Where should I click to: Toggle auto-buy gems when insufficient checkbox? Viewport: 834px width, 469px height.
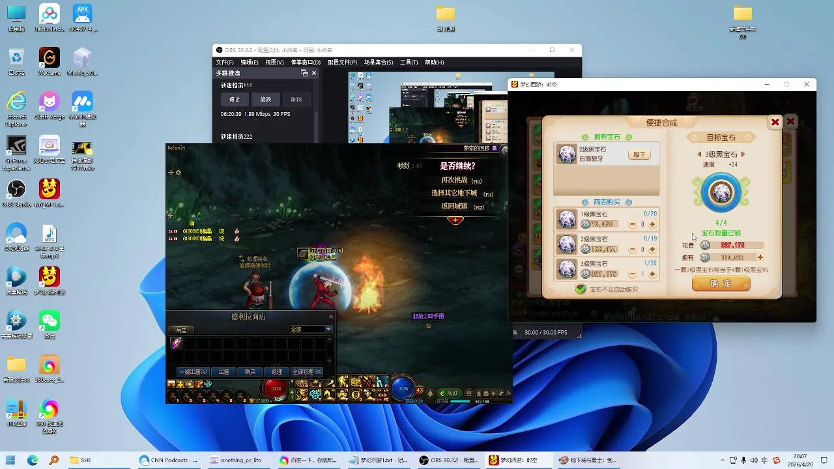(x=581, y=289)
